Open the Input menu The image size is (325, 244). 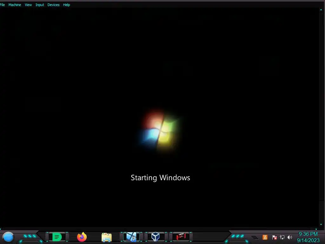tap(40, 5)
